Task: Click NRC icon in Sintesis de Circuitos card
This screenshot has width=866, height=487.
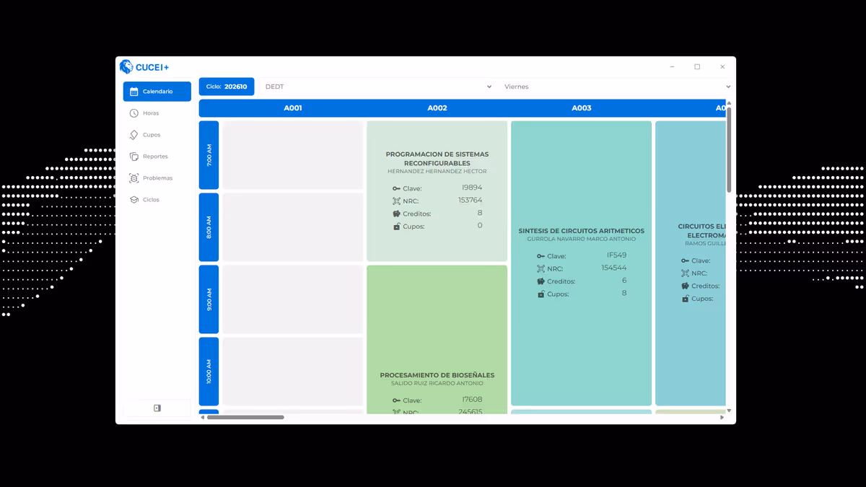Action: pos(541,268)
